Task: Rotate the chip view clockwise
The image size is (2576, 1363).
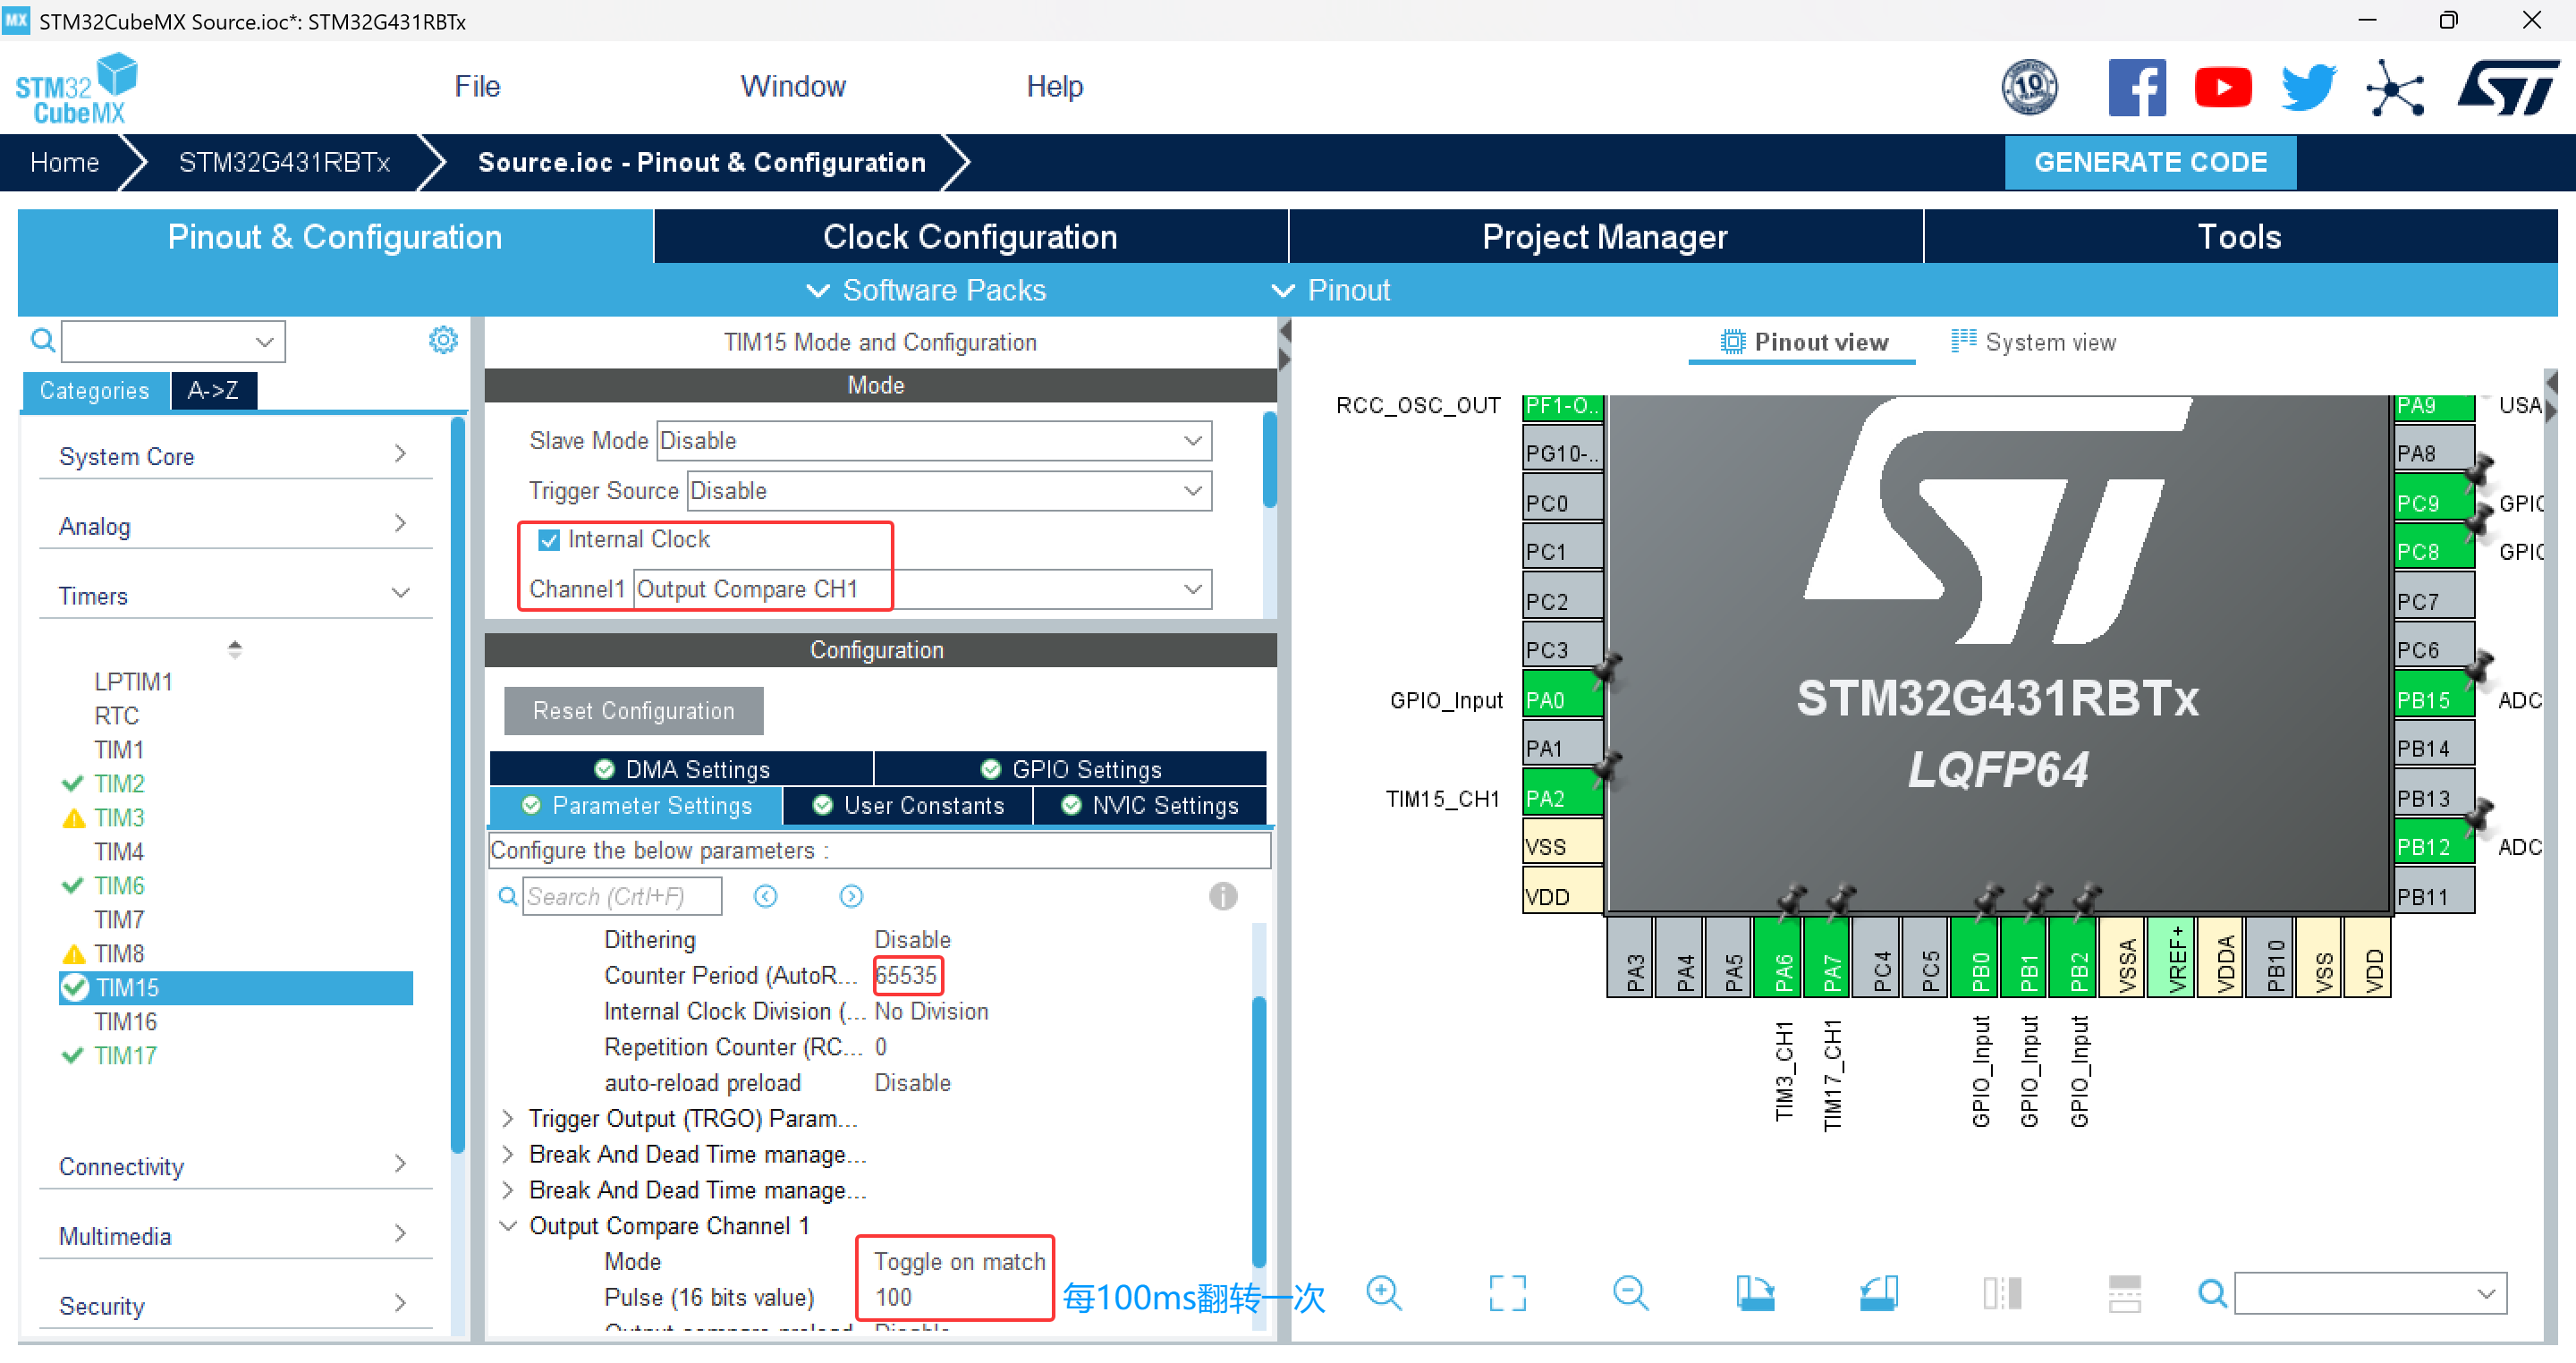Action: (1755, 1293)
